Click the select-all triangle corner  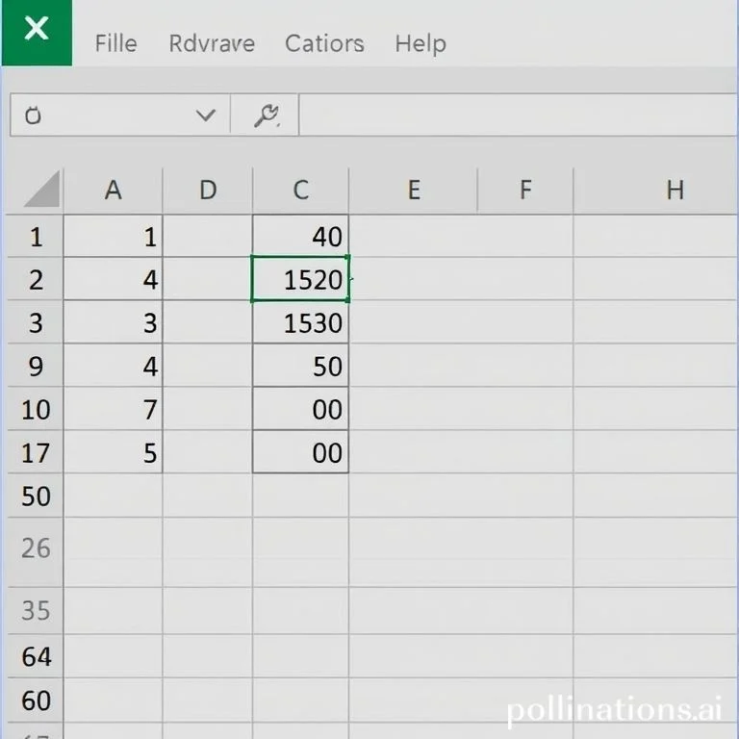click(42, 189)
